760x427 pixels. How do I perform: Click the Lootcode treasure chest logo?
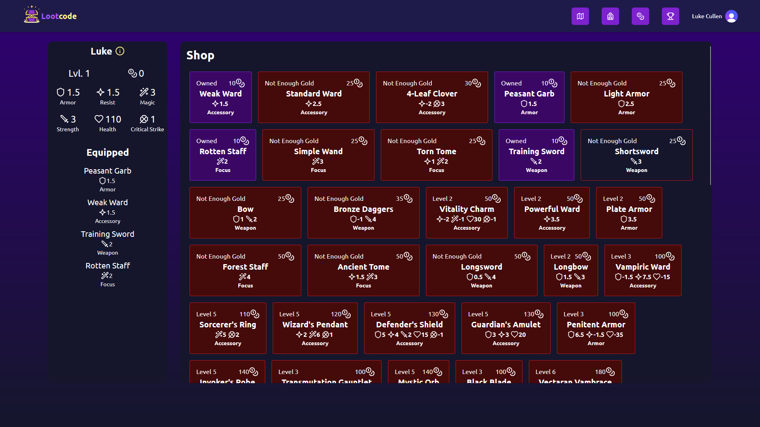(x=32, y=15)
